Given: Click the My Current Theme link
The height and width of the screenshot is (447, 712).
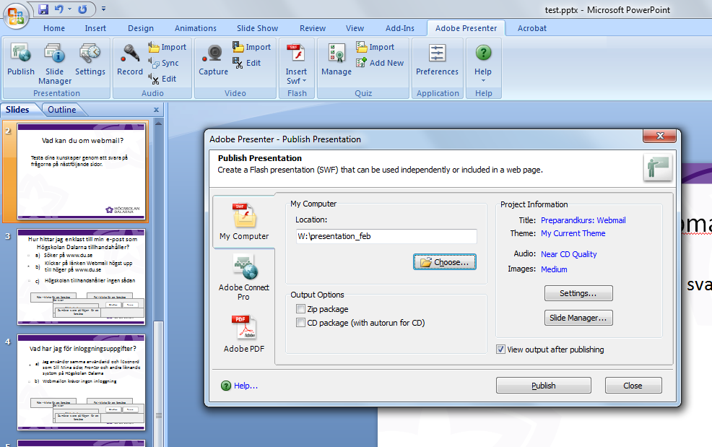Looking at the screenshot, I should click(x=573, y=233).
